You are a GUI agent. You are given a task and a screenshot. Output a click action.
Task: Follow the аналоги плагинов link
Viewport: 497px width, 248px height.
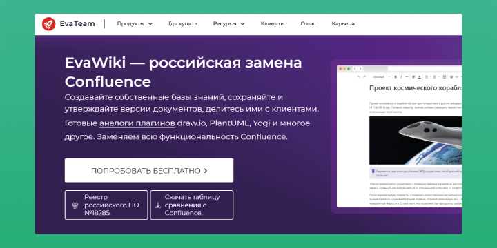coord(137,123)
